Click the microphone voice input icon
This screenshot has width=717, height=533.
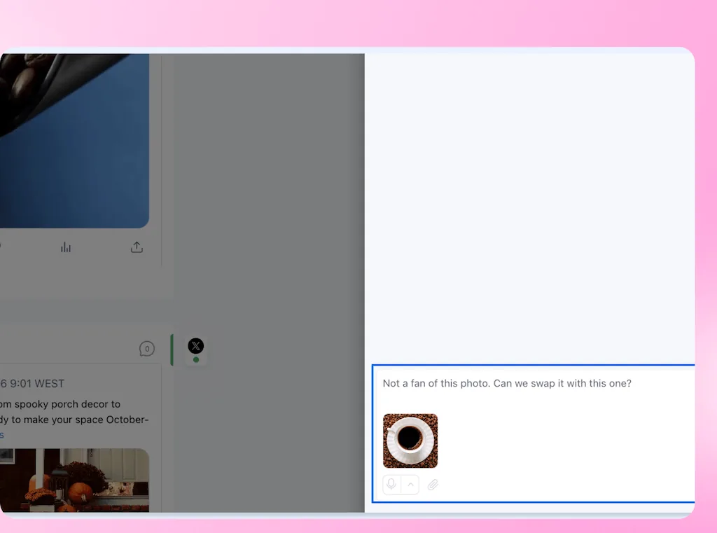pyautogui.click(x=391, y=484)
